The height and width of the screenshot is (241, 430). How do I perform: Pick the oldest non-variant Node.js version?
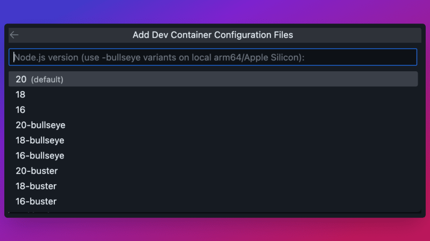(20, 110)
